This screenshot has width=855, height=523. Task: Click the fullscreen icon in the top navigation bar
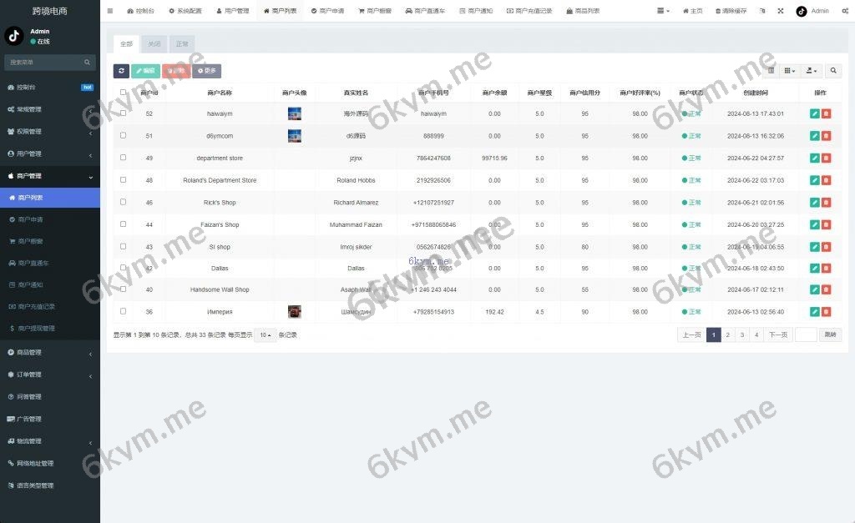click(780, 11)
